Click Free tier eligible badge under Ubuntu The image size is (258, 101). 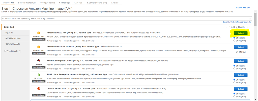pos(39,95)
